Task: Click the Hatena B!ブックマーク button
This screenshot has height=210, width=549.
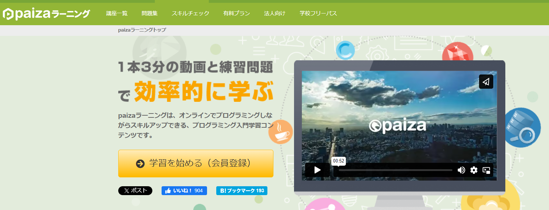Action: point(241,190)
